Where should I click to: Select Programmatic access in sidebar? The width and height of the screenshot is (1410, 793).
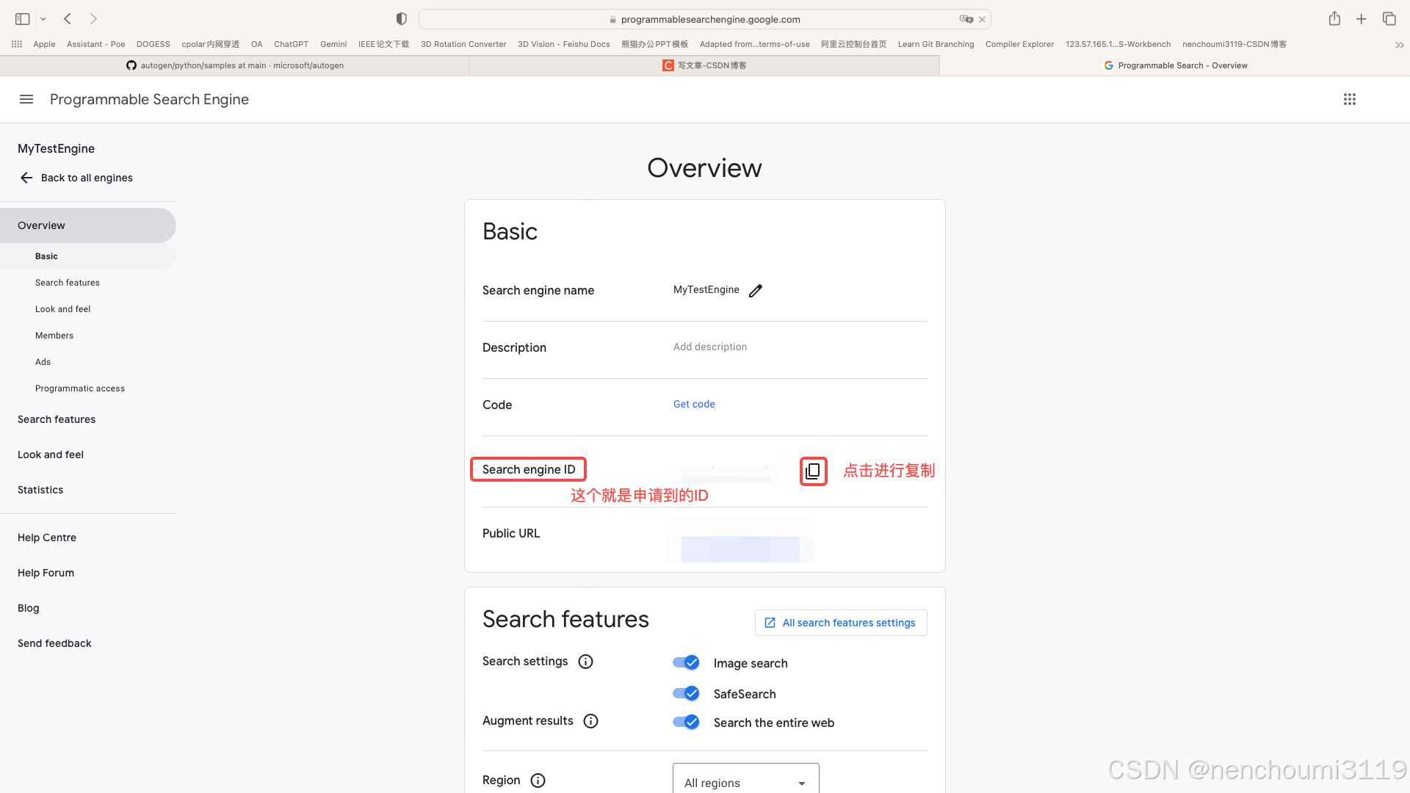(80, 388)
